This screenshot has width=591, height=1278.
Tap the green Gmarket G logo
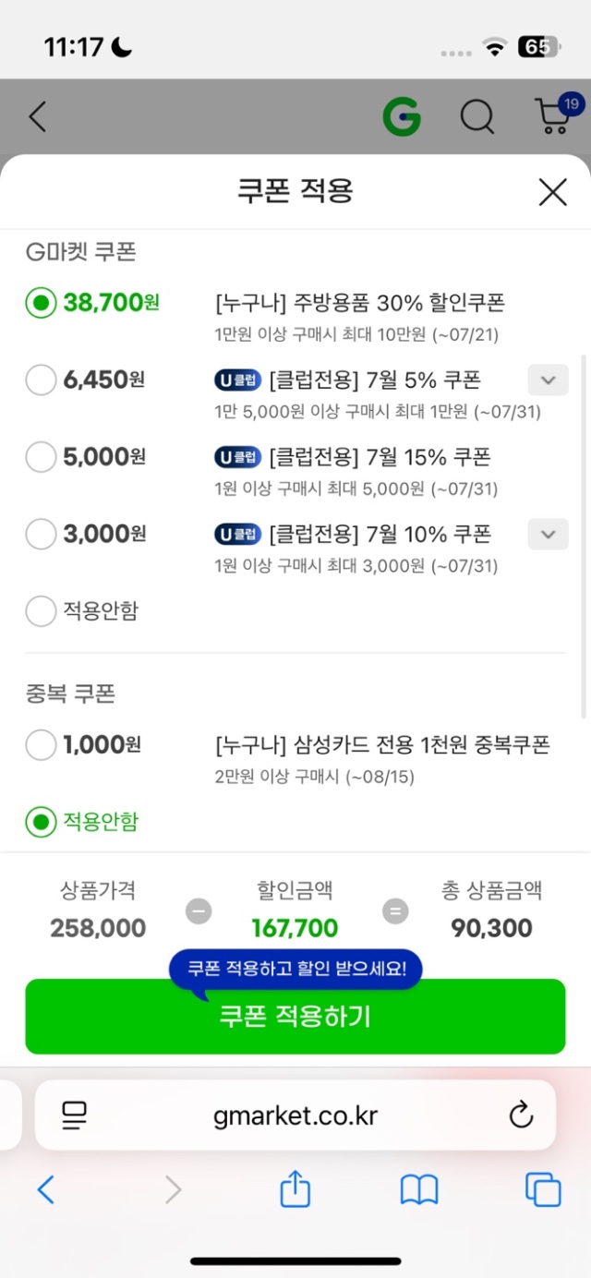tap(402, 117)
